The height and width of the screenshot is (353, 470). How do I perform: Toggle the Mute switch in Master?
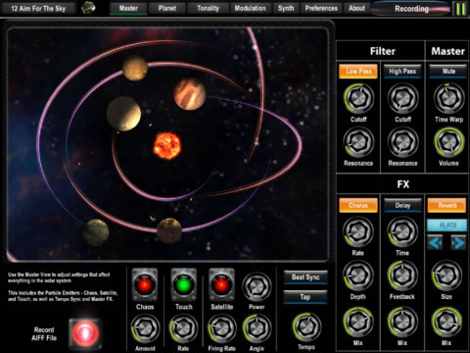(x=448, y=72)
